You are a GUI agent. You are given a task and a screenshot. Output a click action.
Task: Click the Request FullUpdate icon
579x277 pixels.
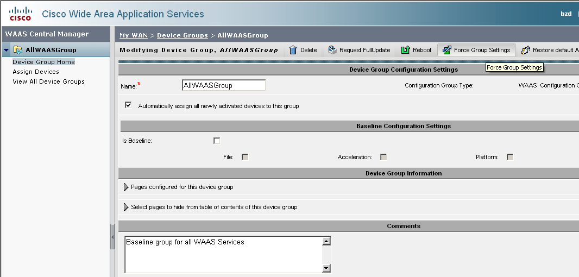[x=332, y=50]
